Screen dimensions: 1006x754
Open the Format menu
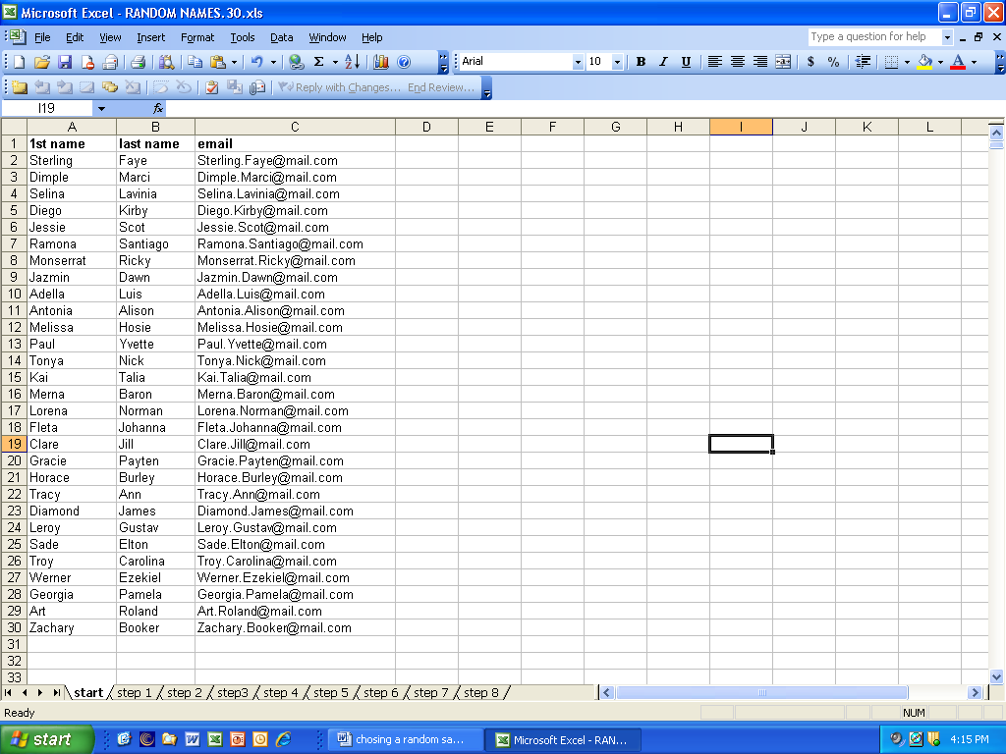[x=196, y=37]
